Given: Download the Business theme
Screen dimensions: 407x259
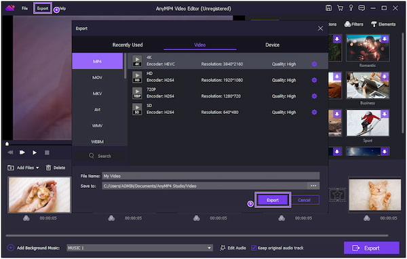Looking at the screenshot, I should pos(385,77).
